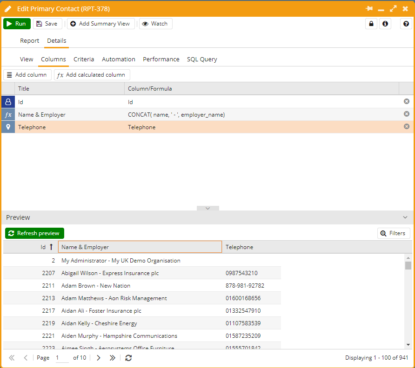Viewport: 415px width, 368px height.
Task: Click the preview vertical scrollbar thumb
Action: [x=408, y=265]
